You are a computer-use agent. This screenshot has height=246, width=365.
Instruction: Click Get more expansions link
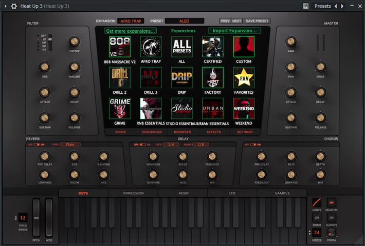tap(131, 31)
